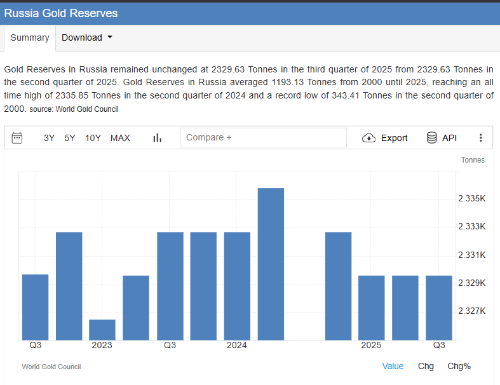Screen dimensions: 500x385
Task: Click the 2.335K axis label
Action: point(471,198)
